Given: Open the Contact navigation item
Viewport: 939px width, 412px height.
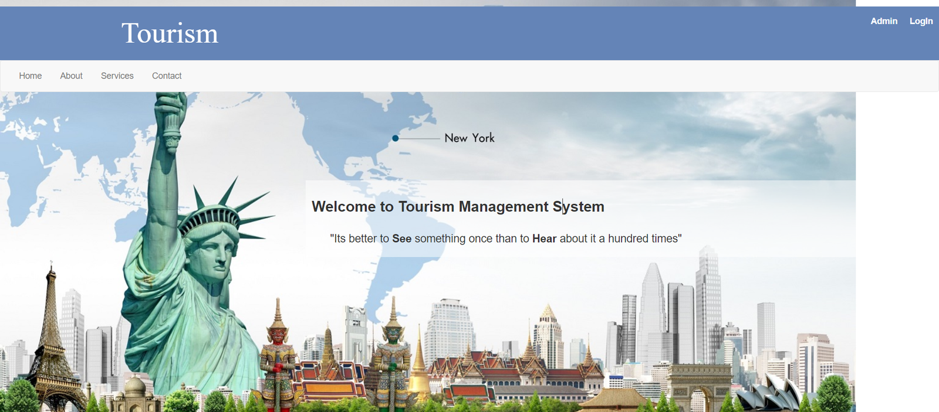Looking at the screenshot, I should [x=167, y=76].
